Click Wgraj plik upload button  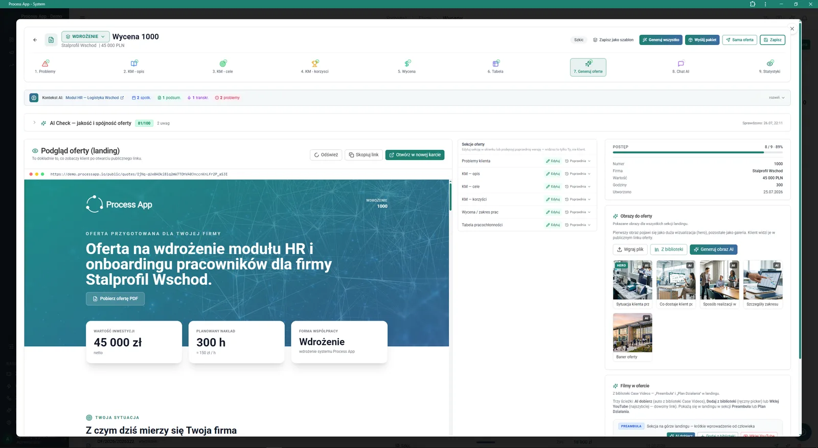click(x=630, y=250)
